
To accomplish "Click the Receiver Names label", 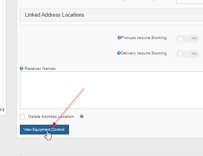I will [40, 69].
